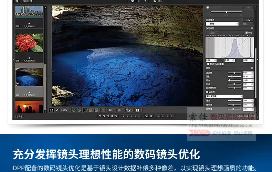Show the image info icon

pos(138,110)
